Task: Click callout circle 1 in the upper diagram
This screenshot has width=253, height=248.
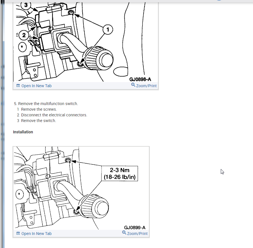Action: 108,29
